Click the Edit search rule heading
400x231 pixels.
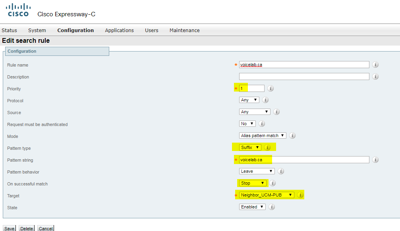click(x=26, y=41)
